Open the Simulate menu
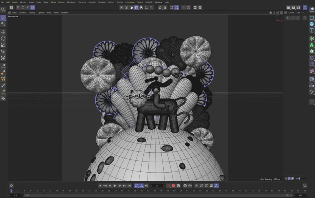This screenshot has height=198, width=315. click(x=102, y=2)
